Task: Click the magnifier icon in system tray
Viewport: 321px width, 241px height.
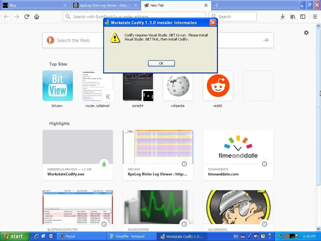Action: (x=287, y=236)
